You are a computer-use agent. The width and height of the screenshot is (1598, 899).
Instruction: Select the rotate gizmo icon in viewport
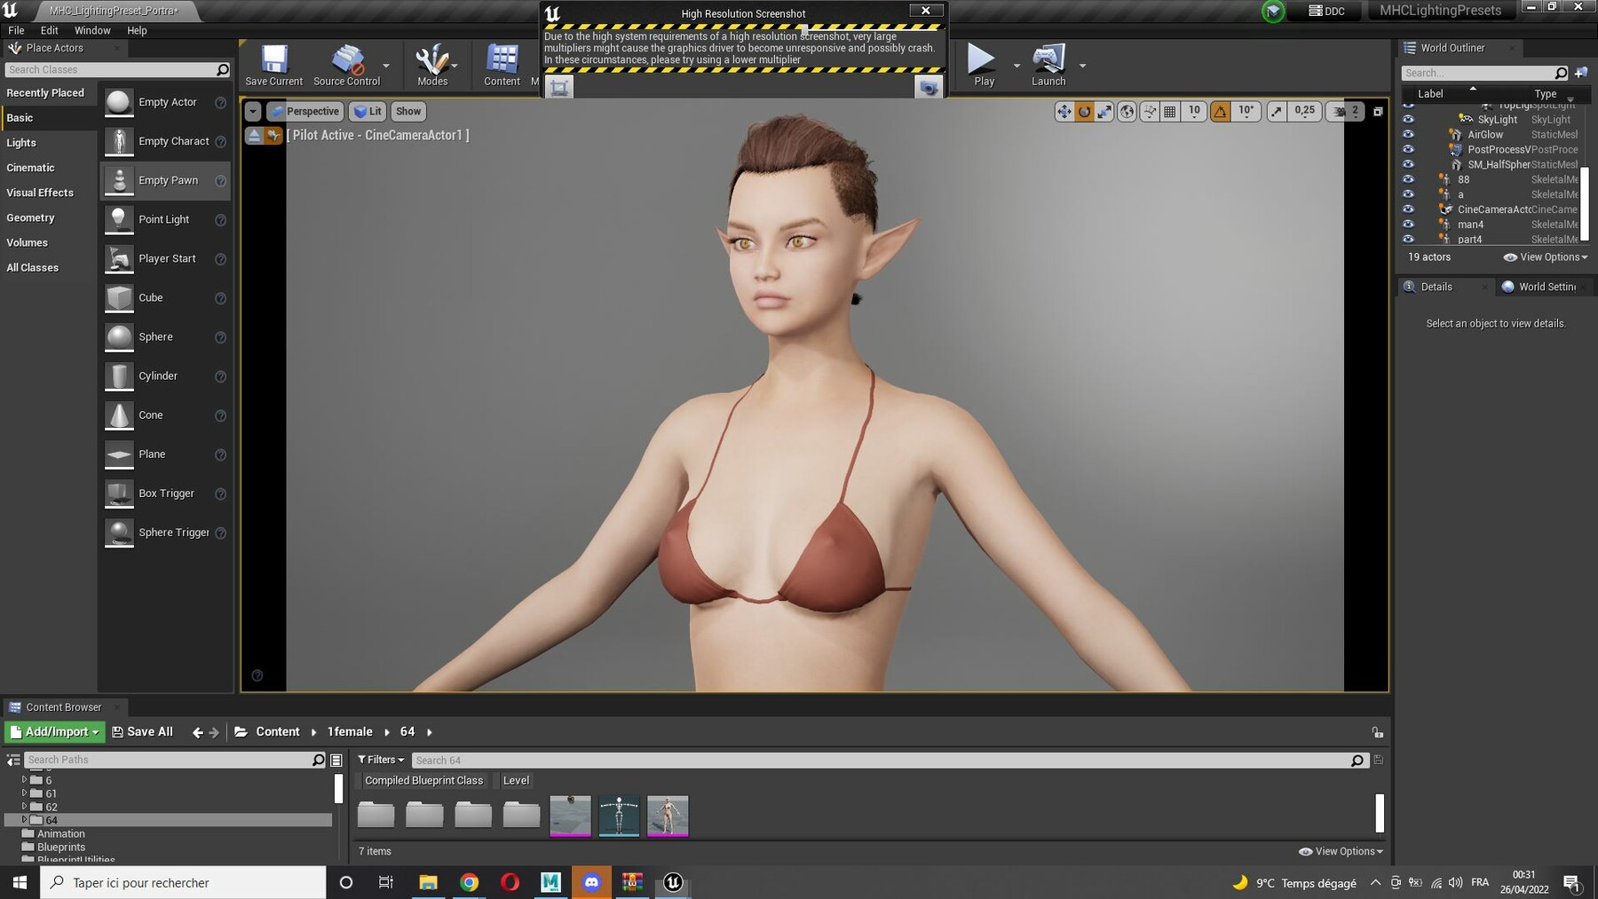(1084, 112)
